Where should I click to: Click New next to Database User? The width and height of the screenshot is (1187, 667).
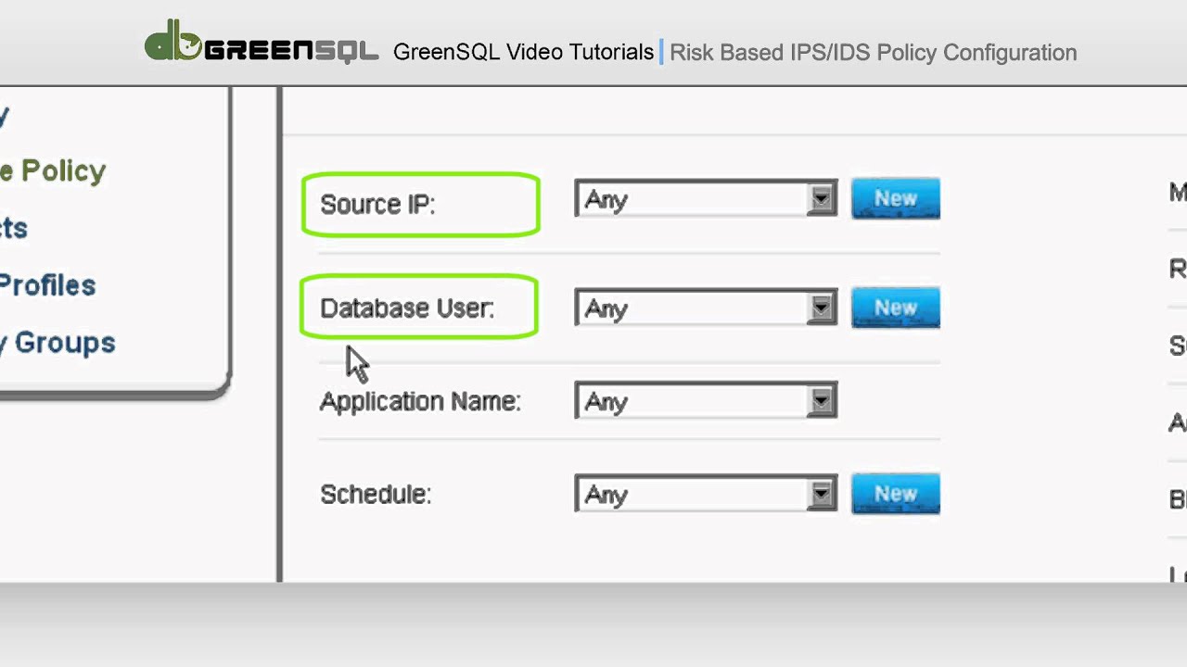coord(895,308)
